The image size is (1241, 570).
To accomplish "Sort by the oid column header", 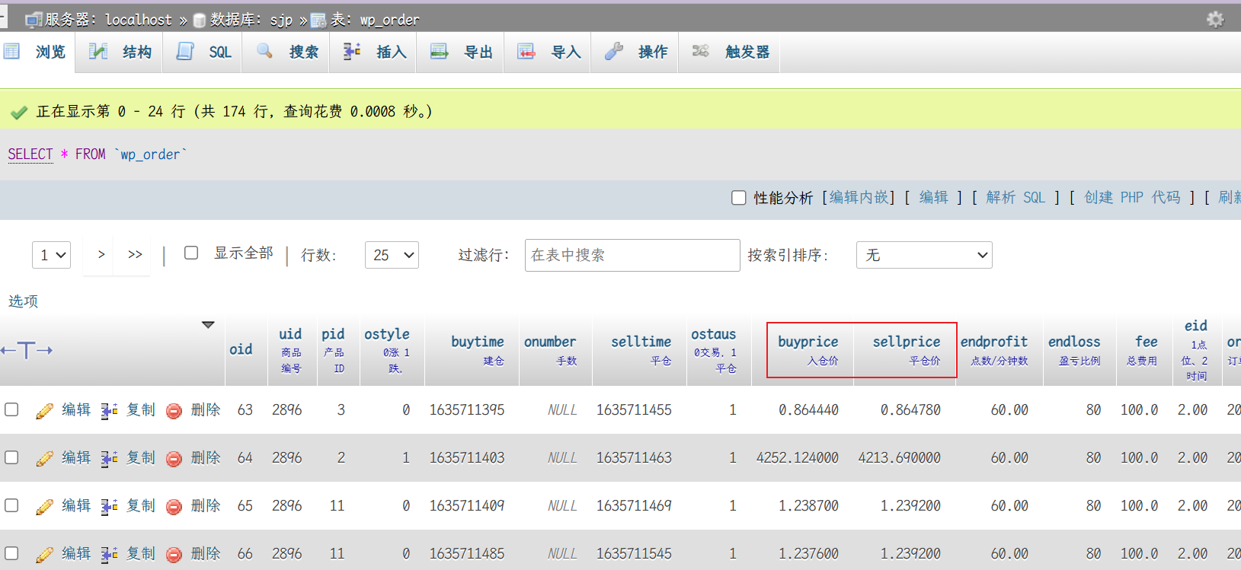I will tap(241, 349).
